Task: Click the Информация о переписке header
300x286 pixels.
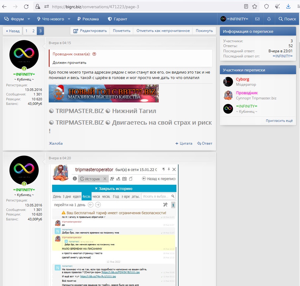Action: click(x=258, y=32)
